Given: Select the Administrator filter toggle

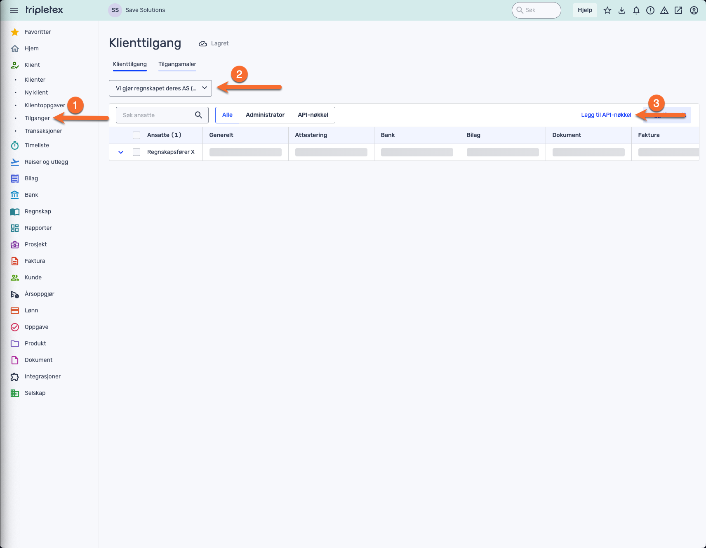Looking at the screenshot, I should [265, 115].
